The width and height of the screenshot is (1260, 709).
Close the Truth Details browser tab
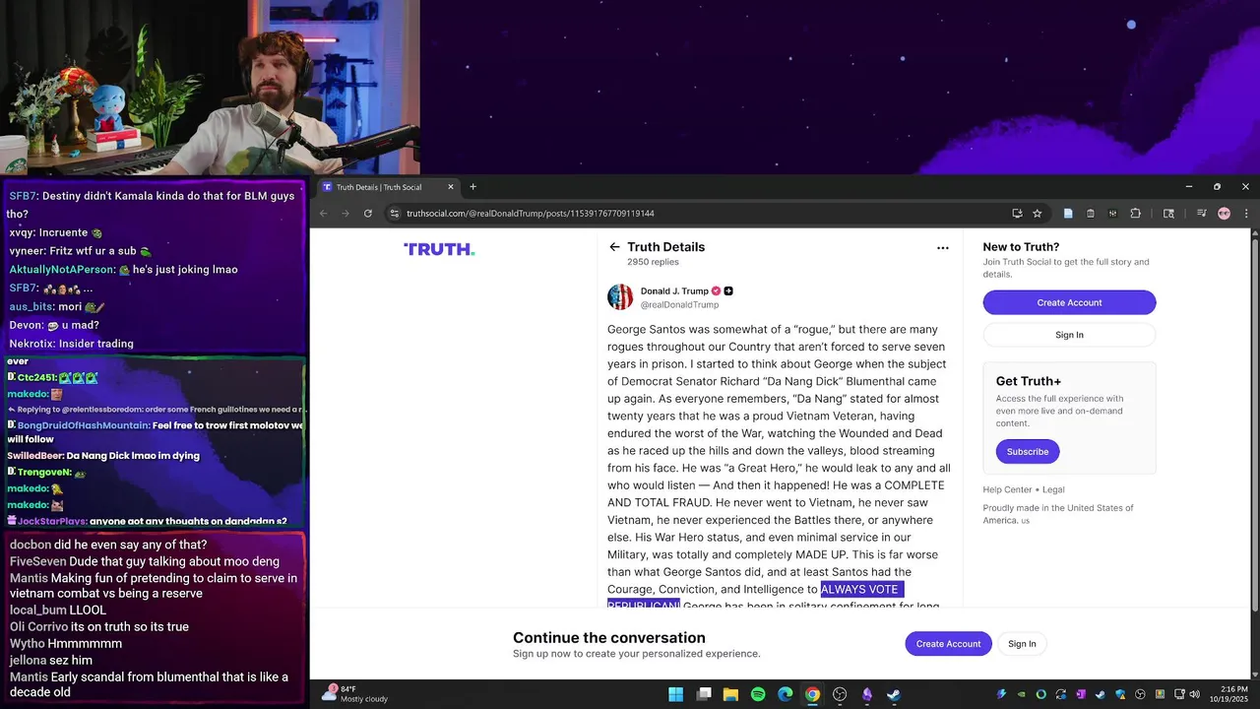[x=451, y=186]
